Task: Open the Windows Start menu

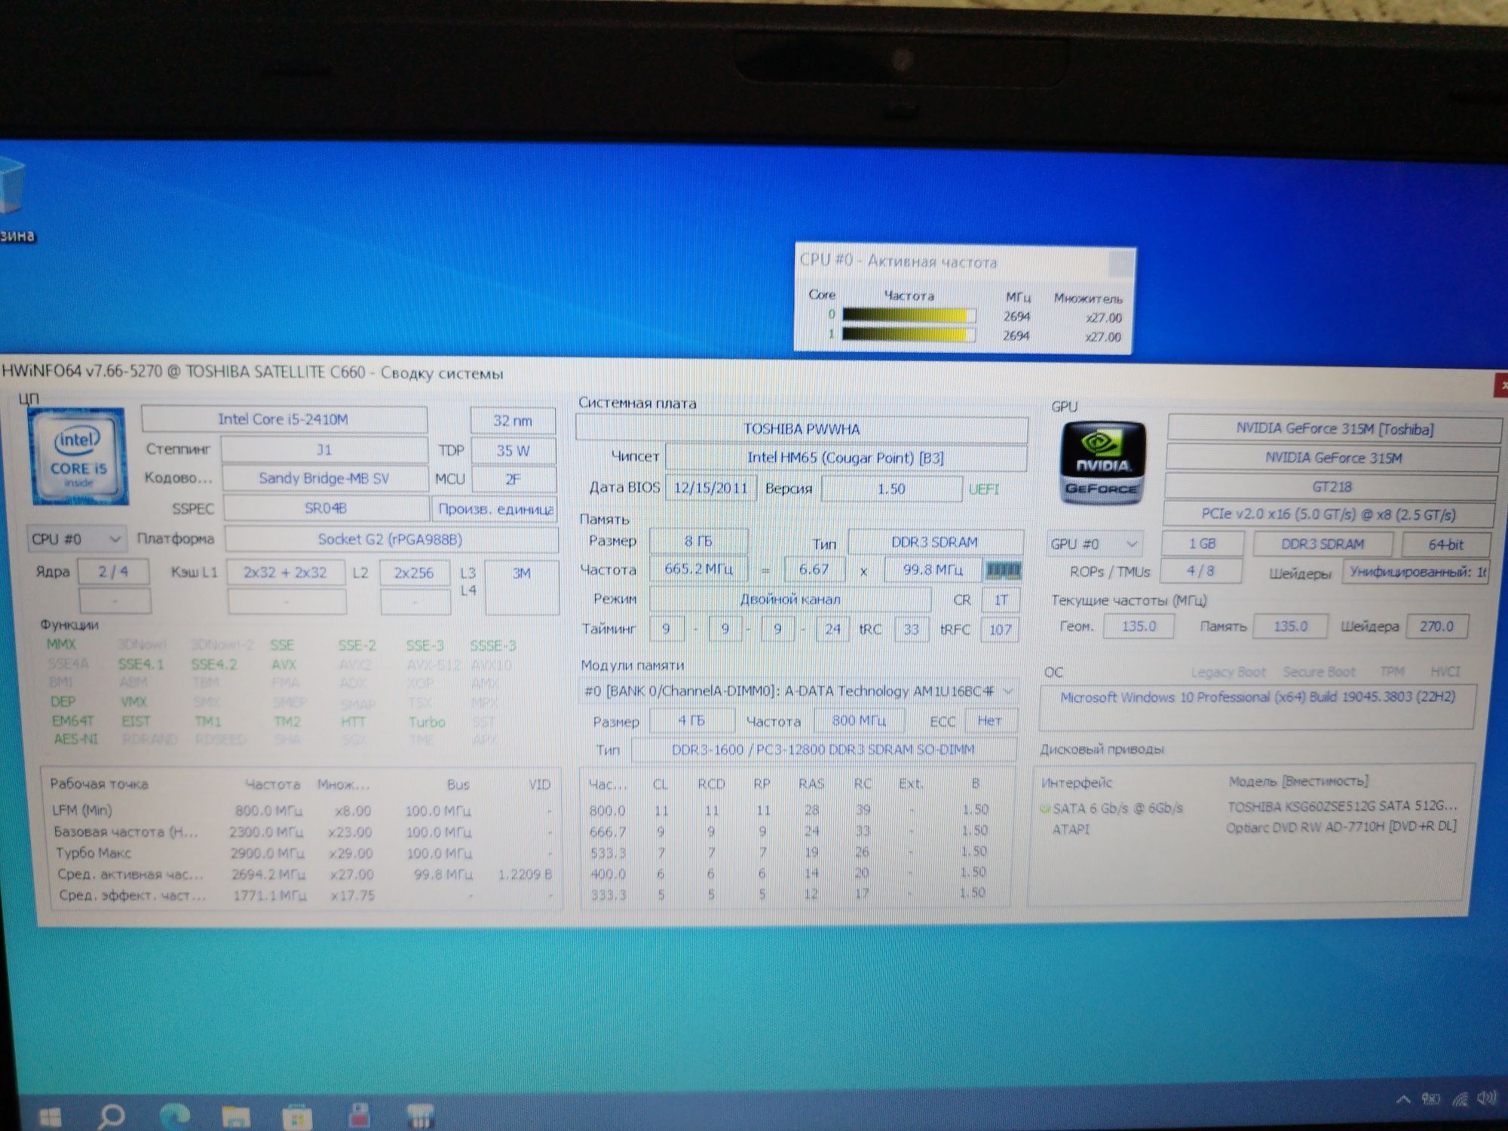Action: 50,1117
